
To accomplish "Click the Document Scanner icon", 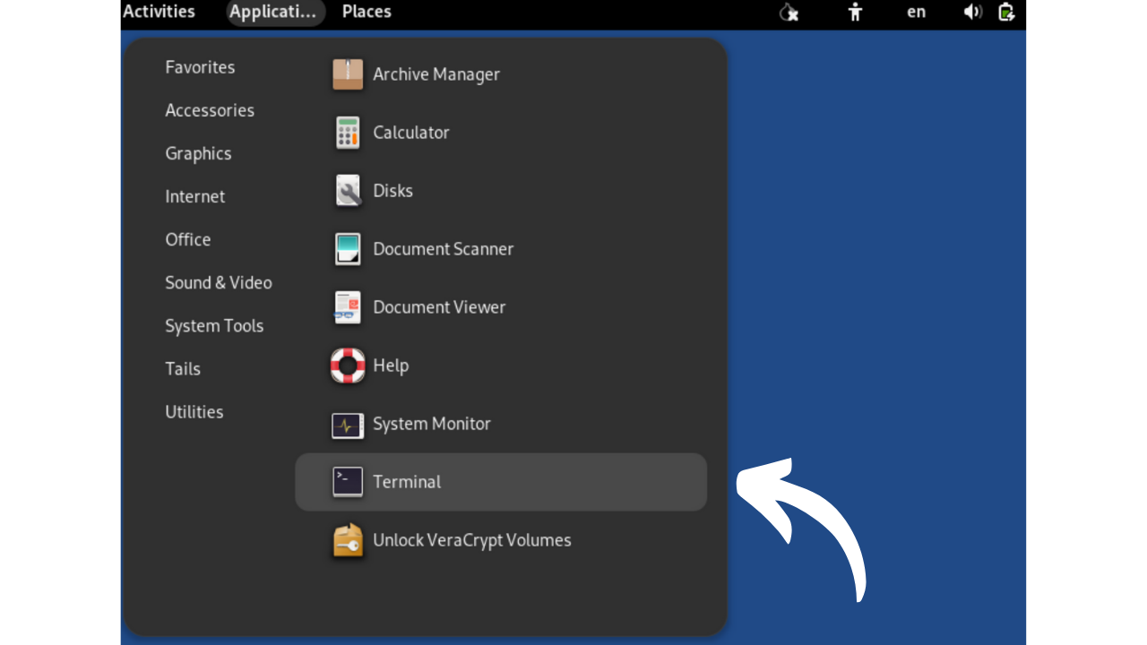I will (348, 249).
